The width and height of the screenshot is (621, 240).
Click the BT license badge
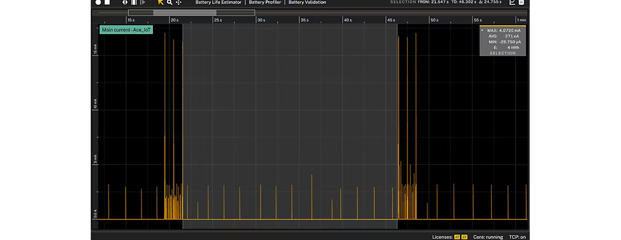coord(464,237)
